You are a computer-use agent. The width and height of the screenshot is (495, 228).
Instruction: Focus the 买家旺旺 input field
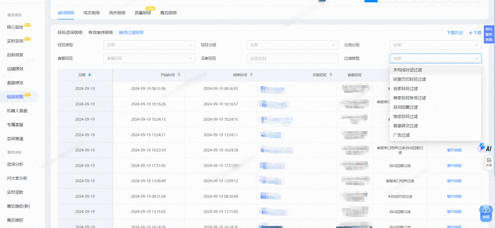pos(293,58)
